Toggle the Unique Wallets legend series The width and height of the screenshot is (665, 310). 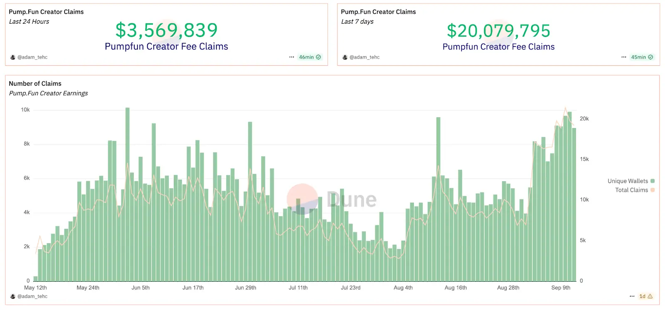[x=631, y=181]
